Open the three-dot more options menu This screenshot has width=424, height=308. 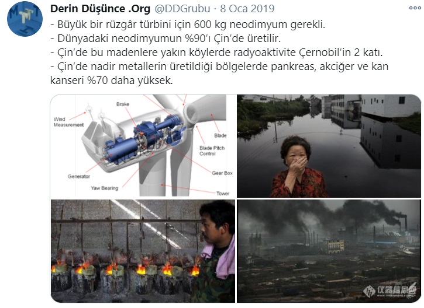[415, 8]
